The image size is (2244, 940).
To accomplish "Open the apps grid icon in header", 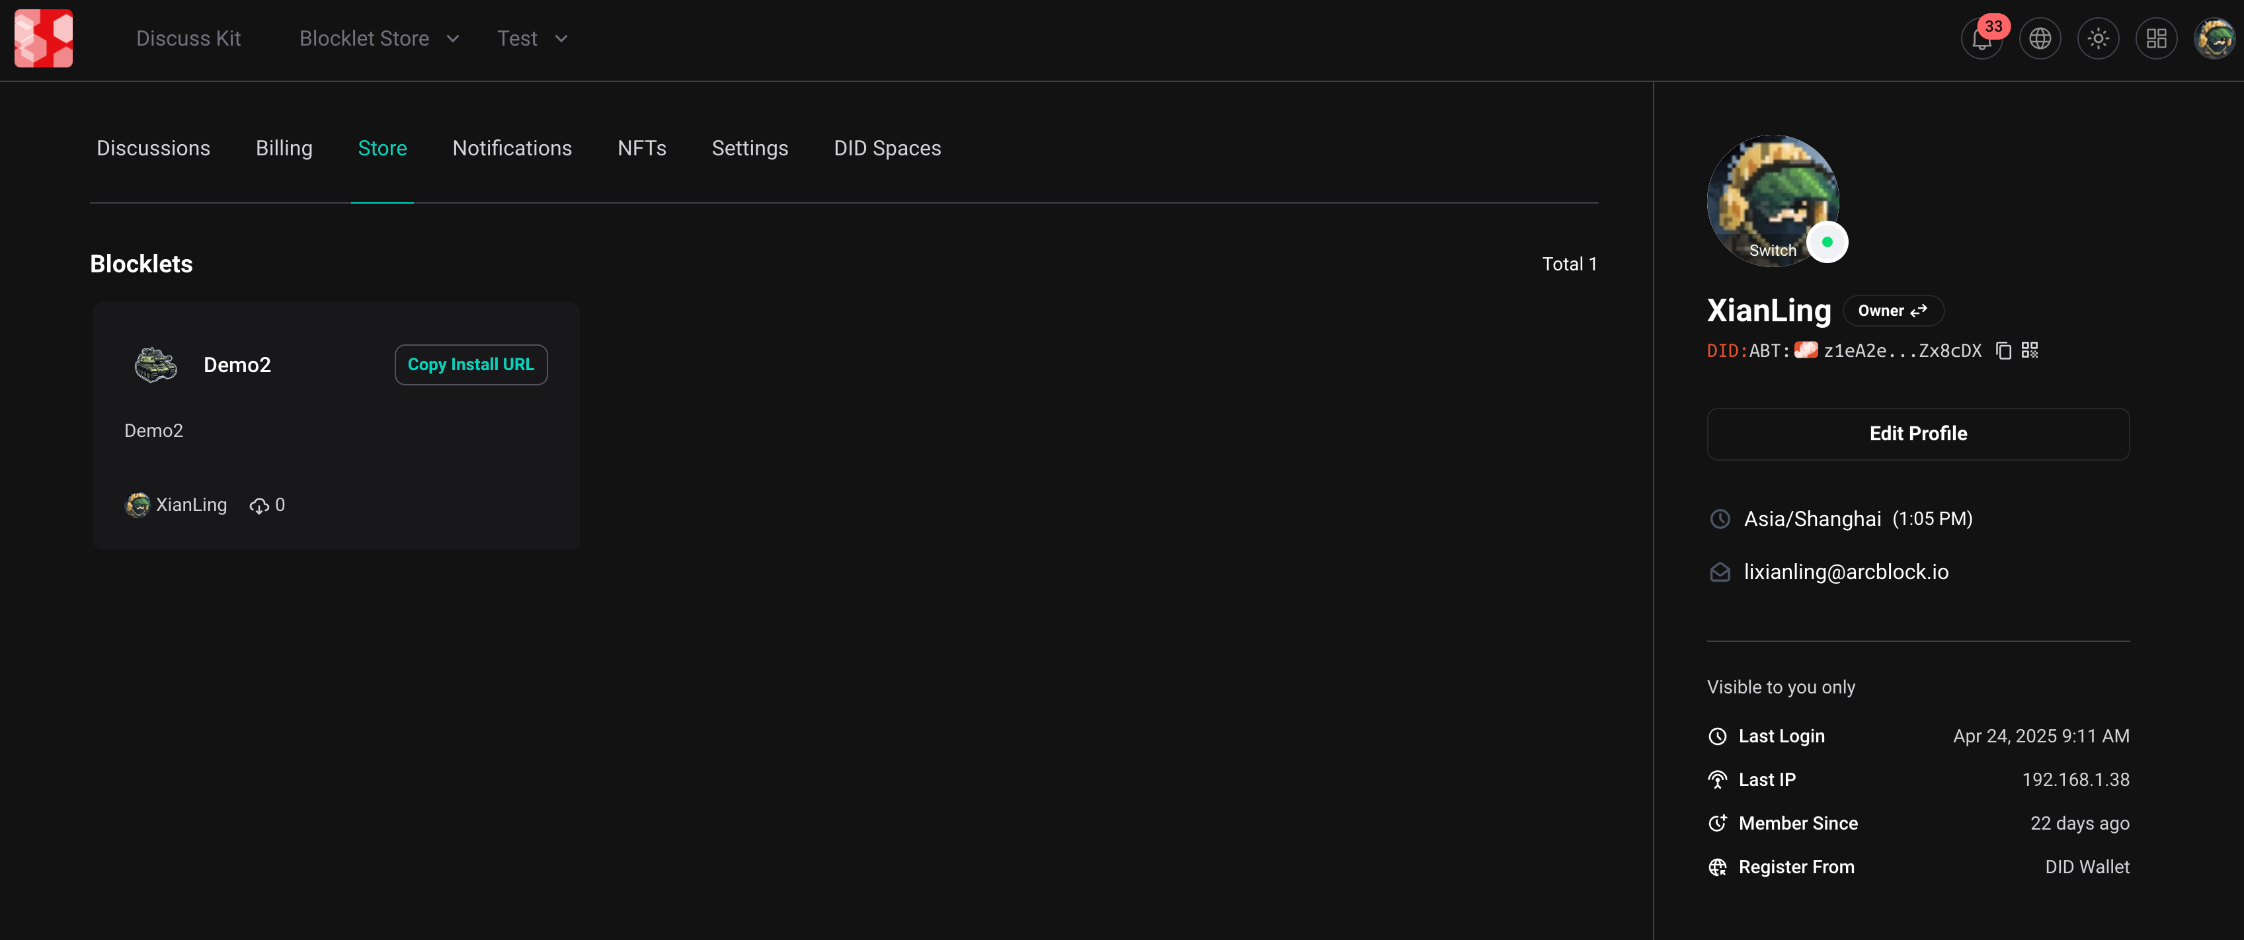I will click(x=2156, y=39).
